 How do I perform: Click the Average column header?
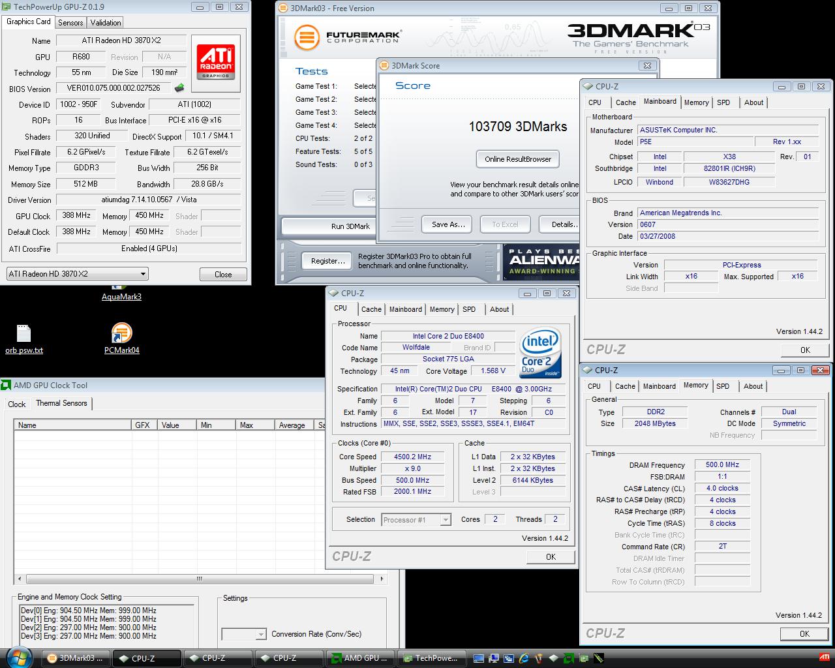coord(294,425)
